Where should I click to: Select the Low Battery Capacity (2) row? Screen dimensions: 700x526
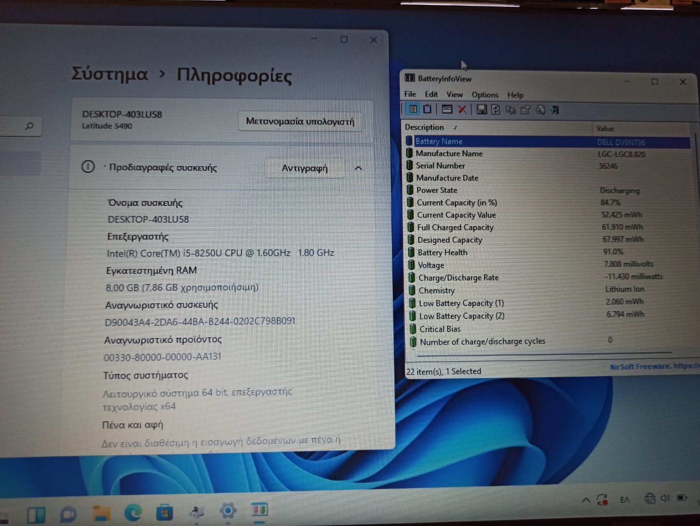click(x=552, y=316)
